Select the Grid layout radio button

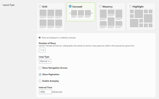tap(40, 6)
